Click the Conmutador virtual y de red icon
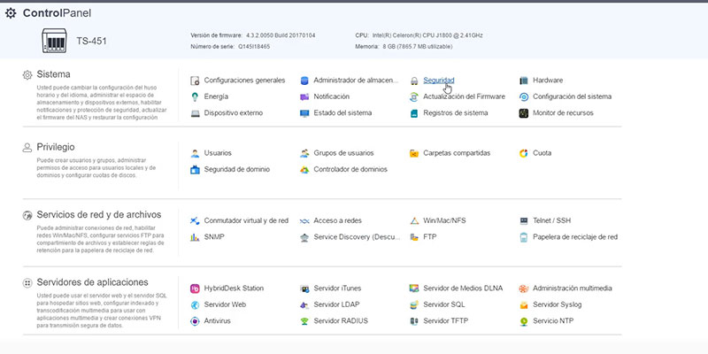Viewport: 708px width, 354px height. point(195,220)
